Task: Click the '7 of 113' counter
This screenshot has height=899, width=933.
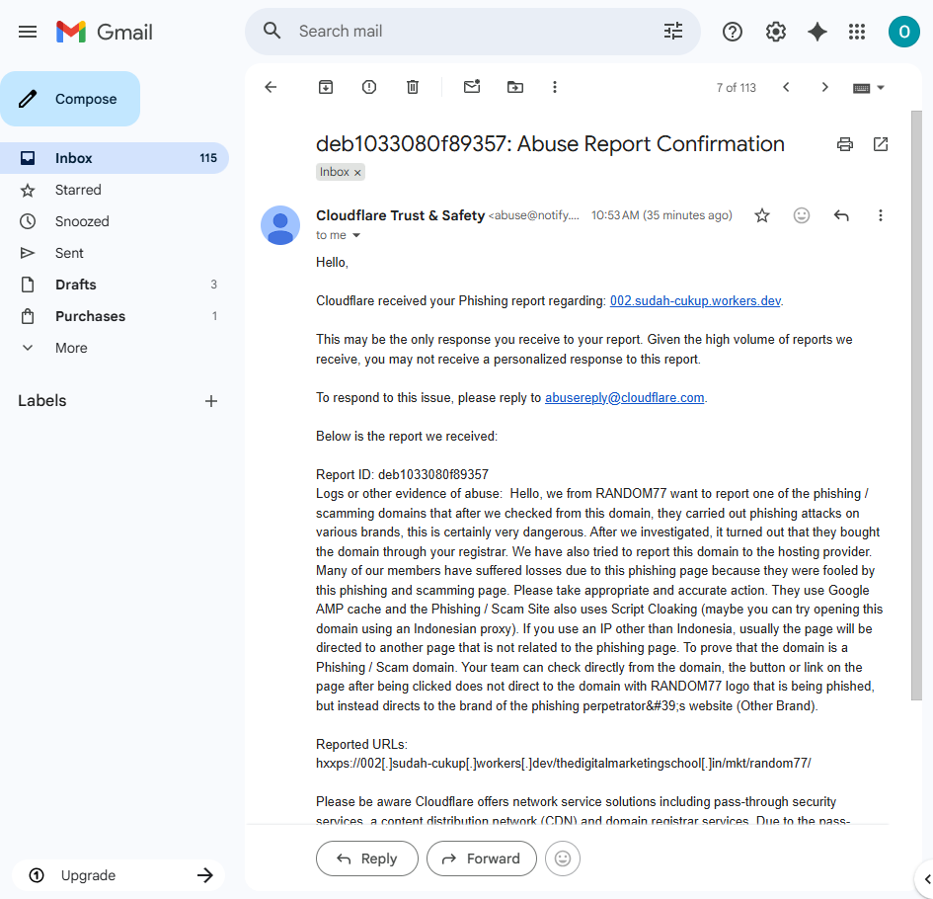Action: coord(737,88)
